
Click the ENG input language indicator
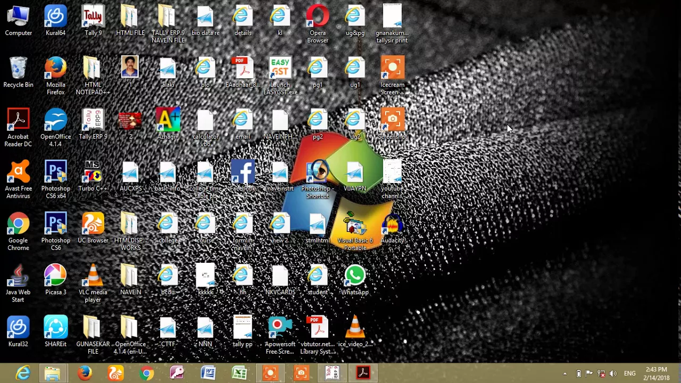(630, 373)
